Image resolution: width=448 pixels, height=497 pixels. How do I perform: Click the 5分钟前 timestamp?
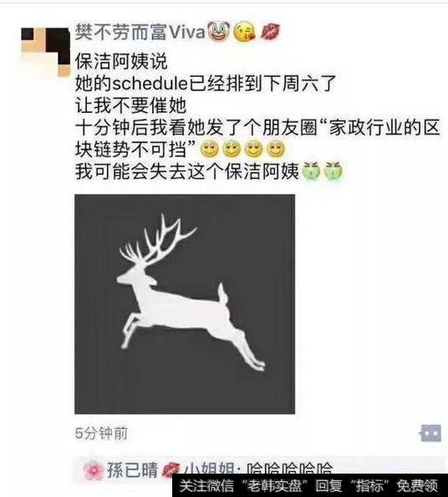point(101,434)
